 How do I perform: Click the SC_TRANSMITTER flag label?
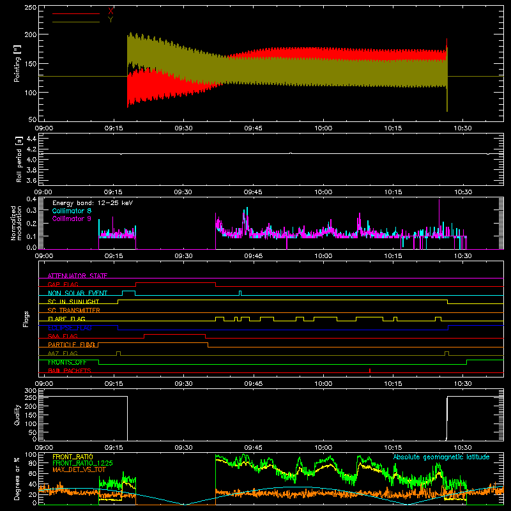pyautogui.click(x=73, y=310)
